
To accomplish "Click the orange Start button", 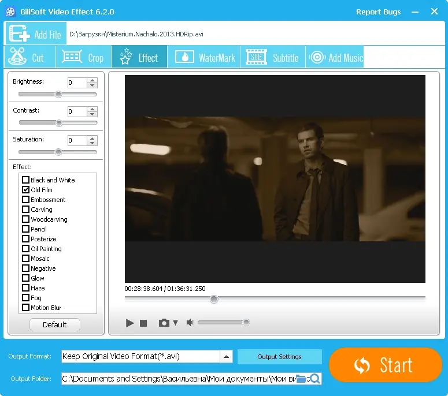I will pos(386,365).
